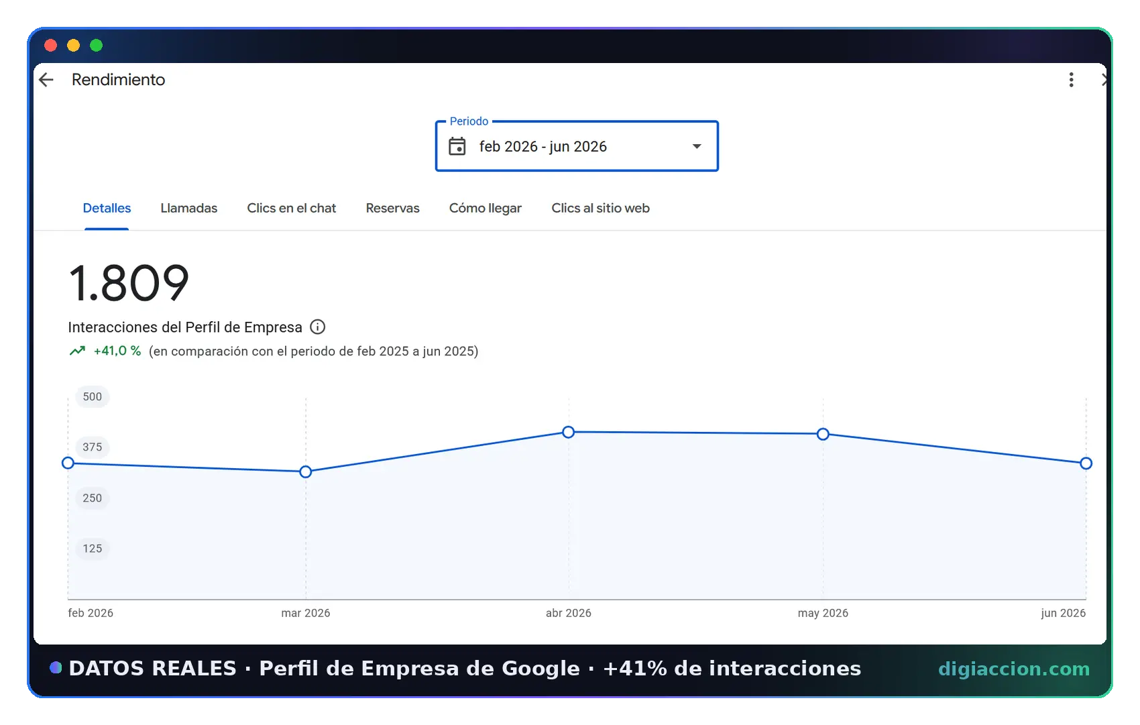
Task: Click the 500 y-axis label
Action: [x=93, y=396]
